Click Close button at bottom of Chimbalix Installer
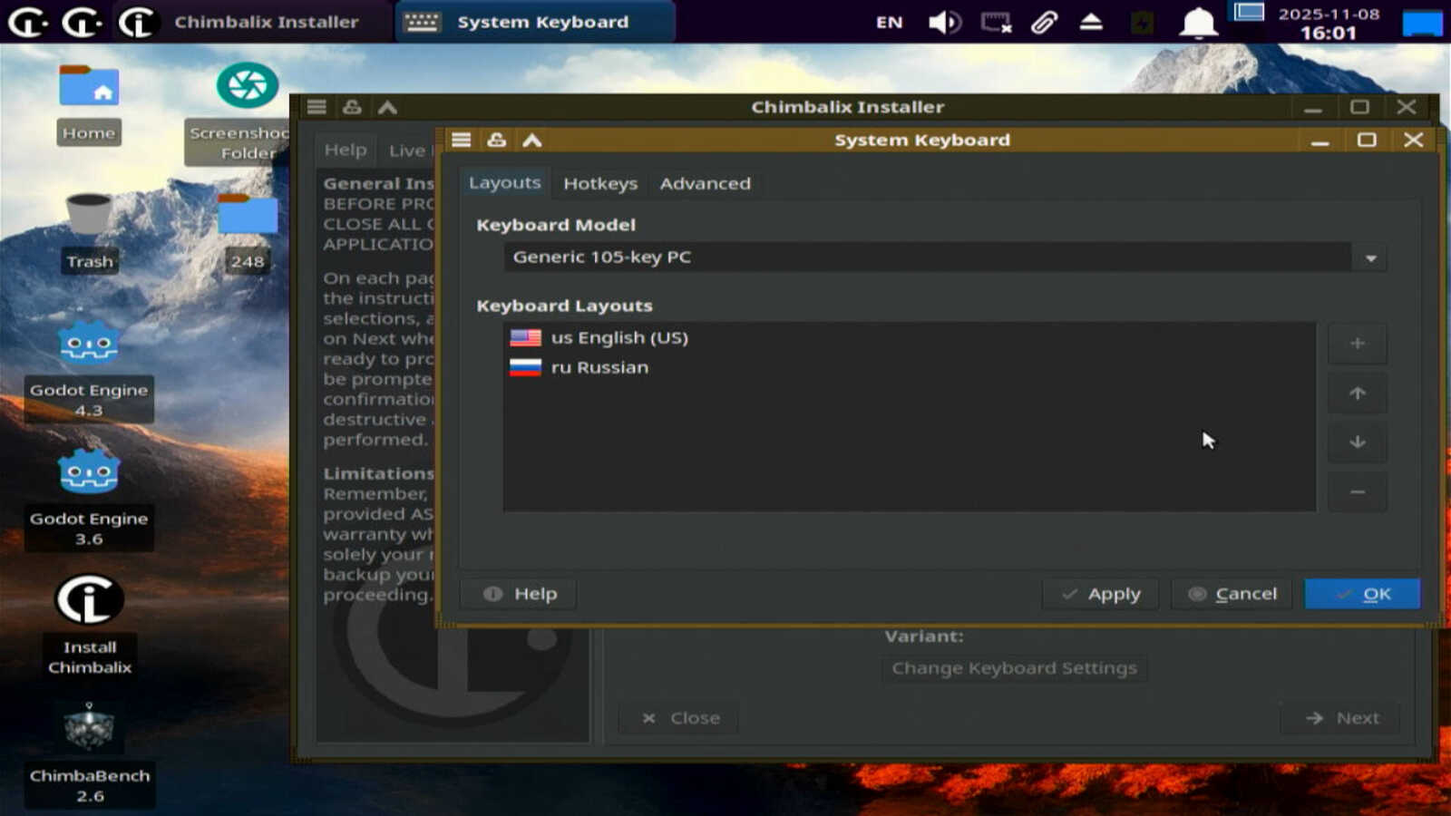This screenshot has height=816, width=1451. coord(680,718)
